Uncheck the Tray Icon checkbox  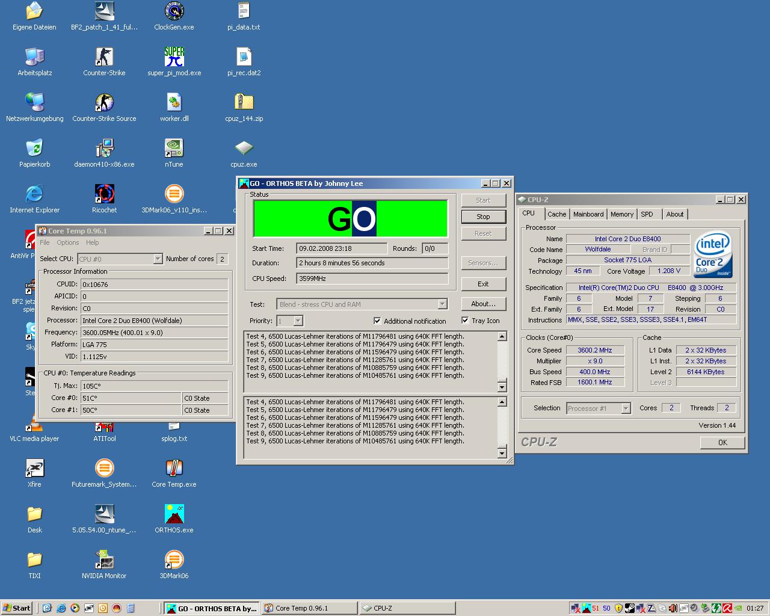465,321
